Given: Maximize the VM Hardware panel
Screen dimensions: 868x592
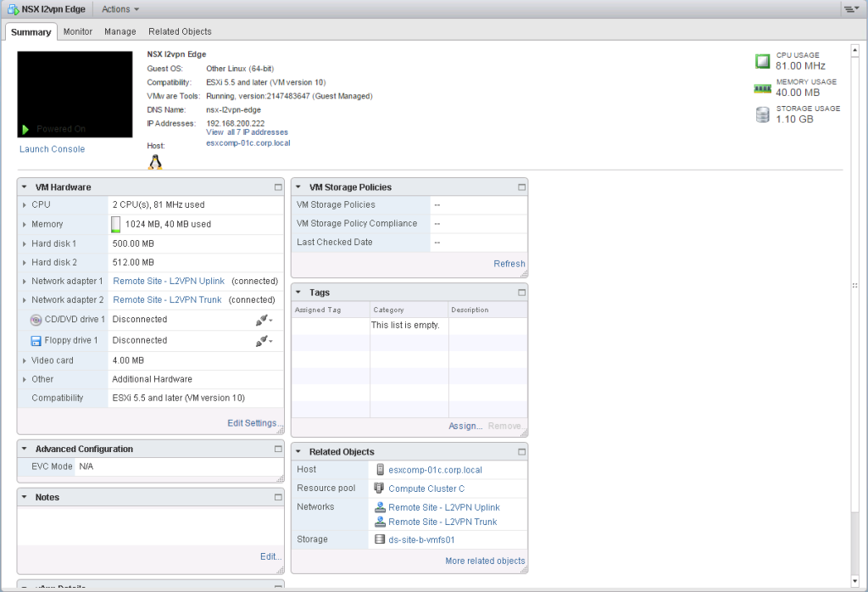Looking at the screenshot, I should [278, 187].
